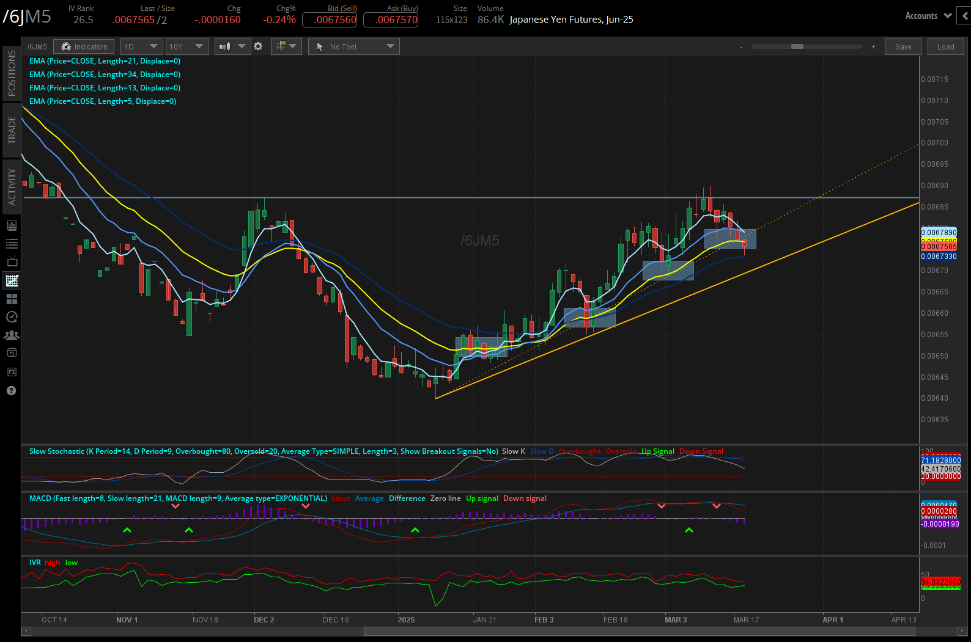Image resolution: width=971 pixels, height=642 pixels.
Task: Expand the 10Y time range dropdown
Action: point(187,46)
